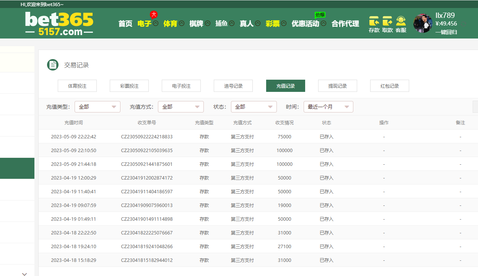Open the 充值方式 dropdown
This screenshot has width=478, height=276.
181,107
